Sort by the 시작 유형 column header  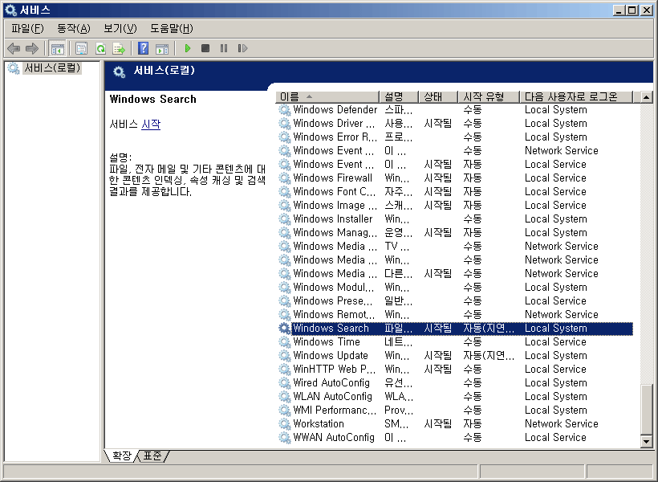click(489, 96)
